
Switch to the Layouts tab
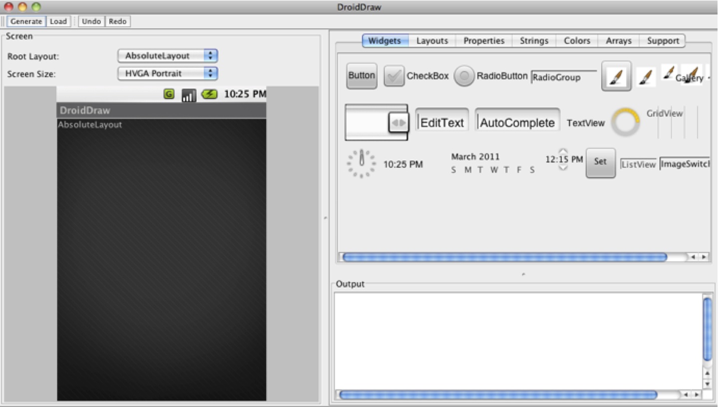click(x=432, y=41)
